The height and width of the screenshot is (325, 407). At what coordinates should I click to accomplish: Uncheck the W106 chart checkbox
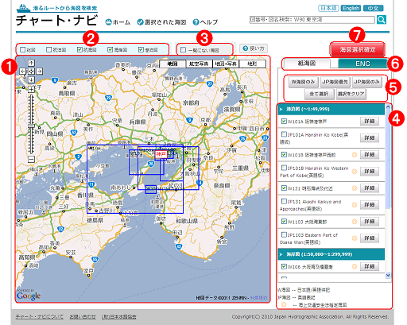284,266
